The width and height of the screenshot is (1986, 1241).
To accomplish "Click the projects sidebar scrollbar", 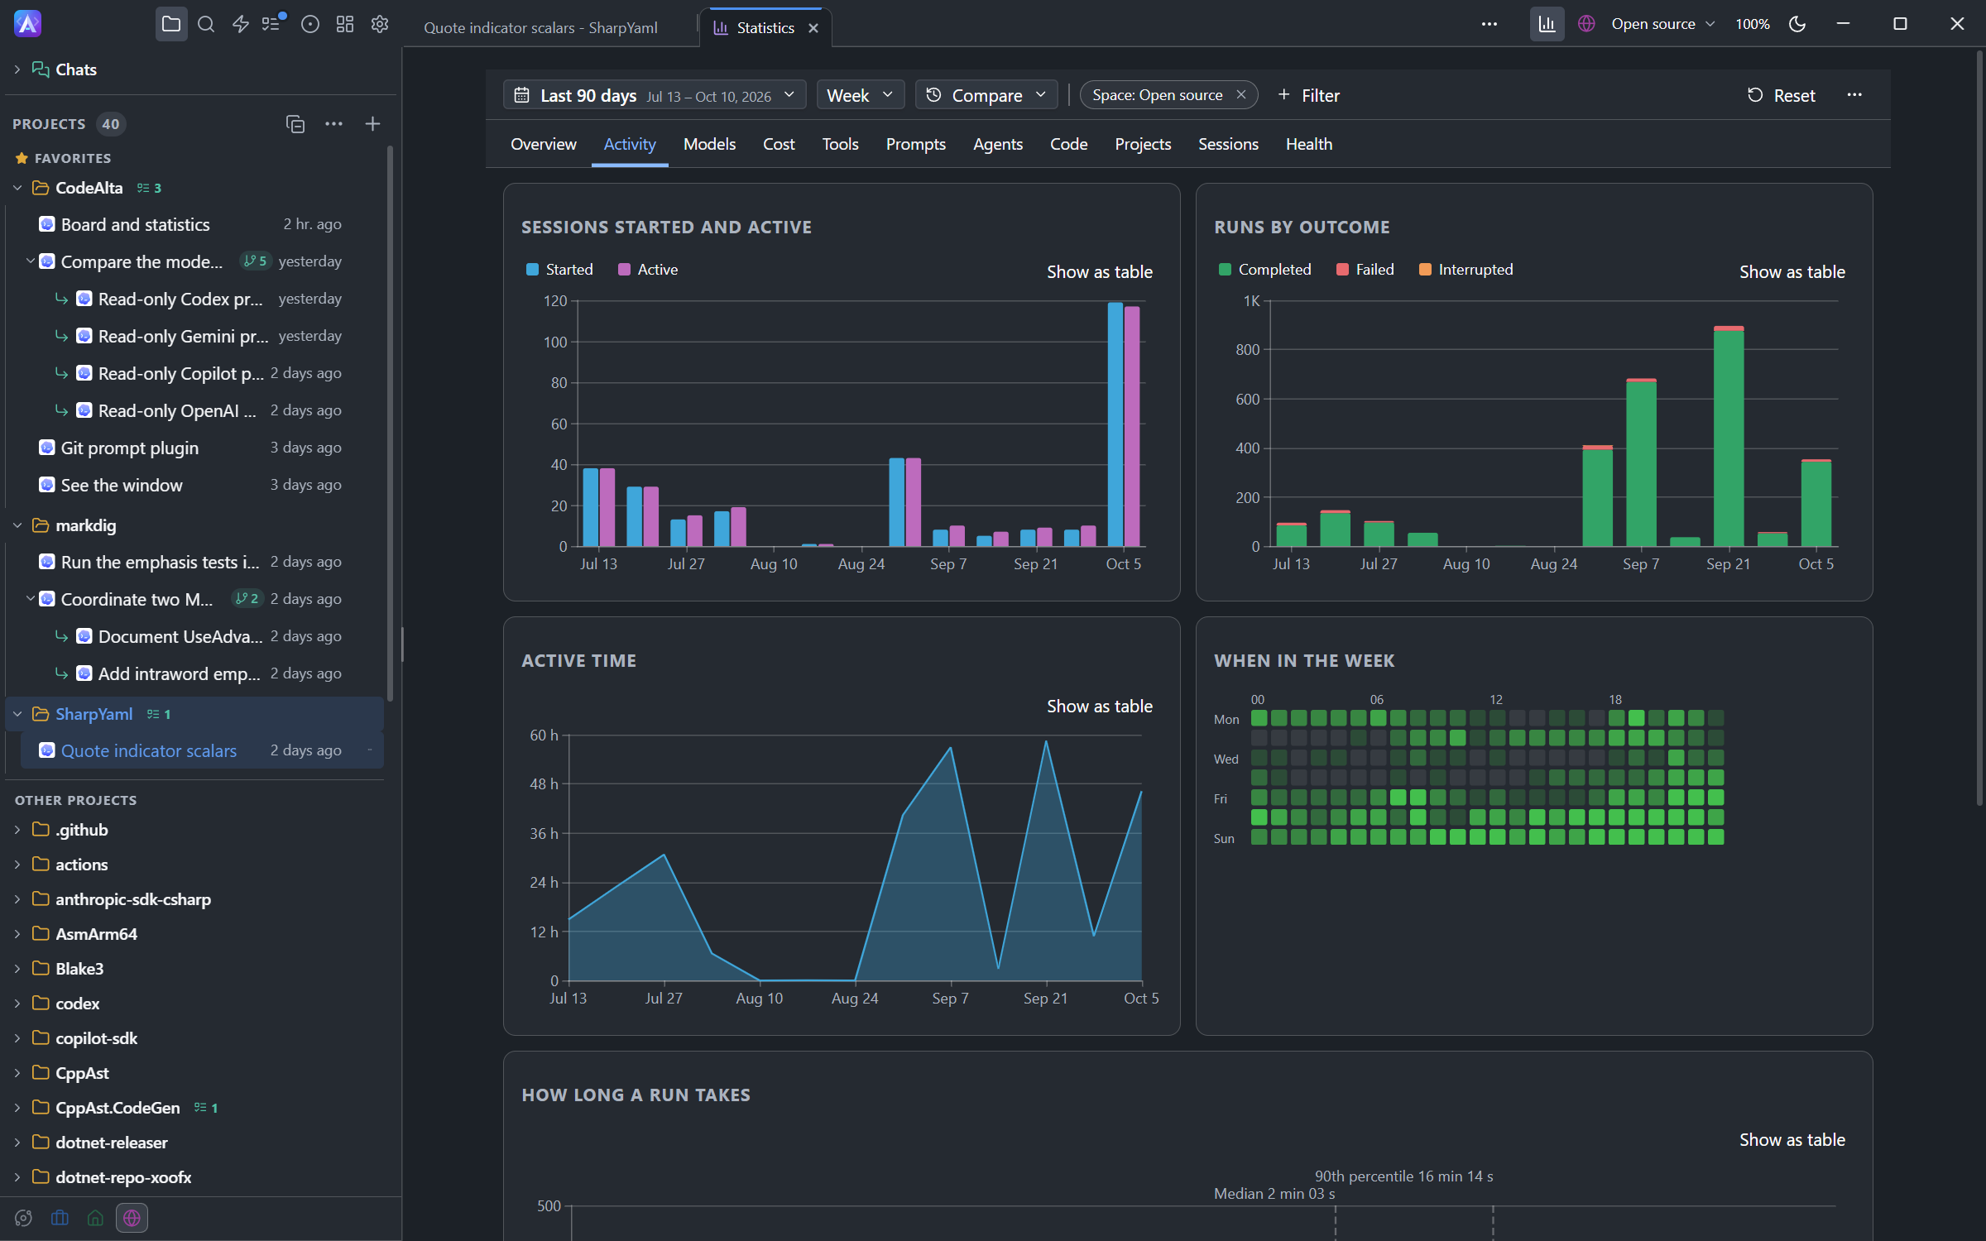I will point(389,422).
